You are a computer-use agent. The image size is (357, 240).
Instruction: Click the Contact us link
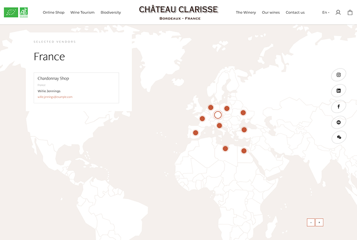pos(295,13)
